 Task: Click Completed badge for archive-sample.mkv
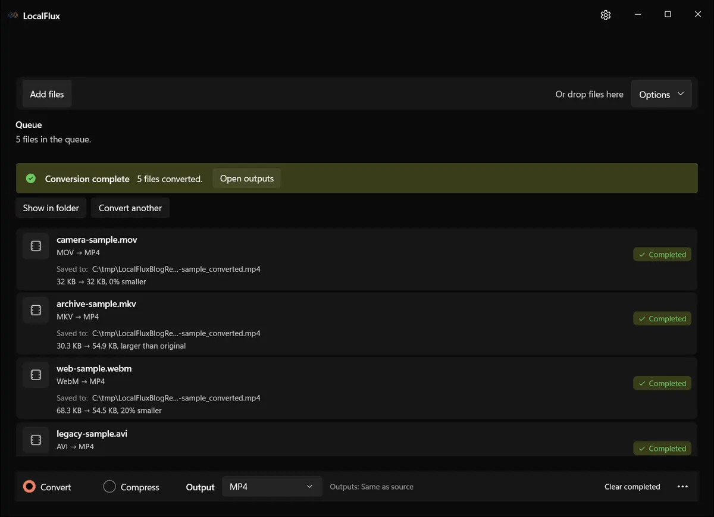point(662,319)
